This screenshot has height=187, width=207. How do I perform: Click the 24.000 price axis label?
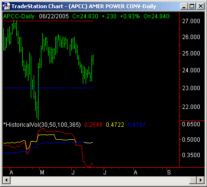191,70
